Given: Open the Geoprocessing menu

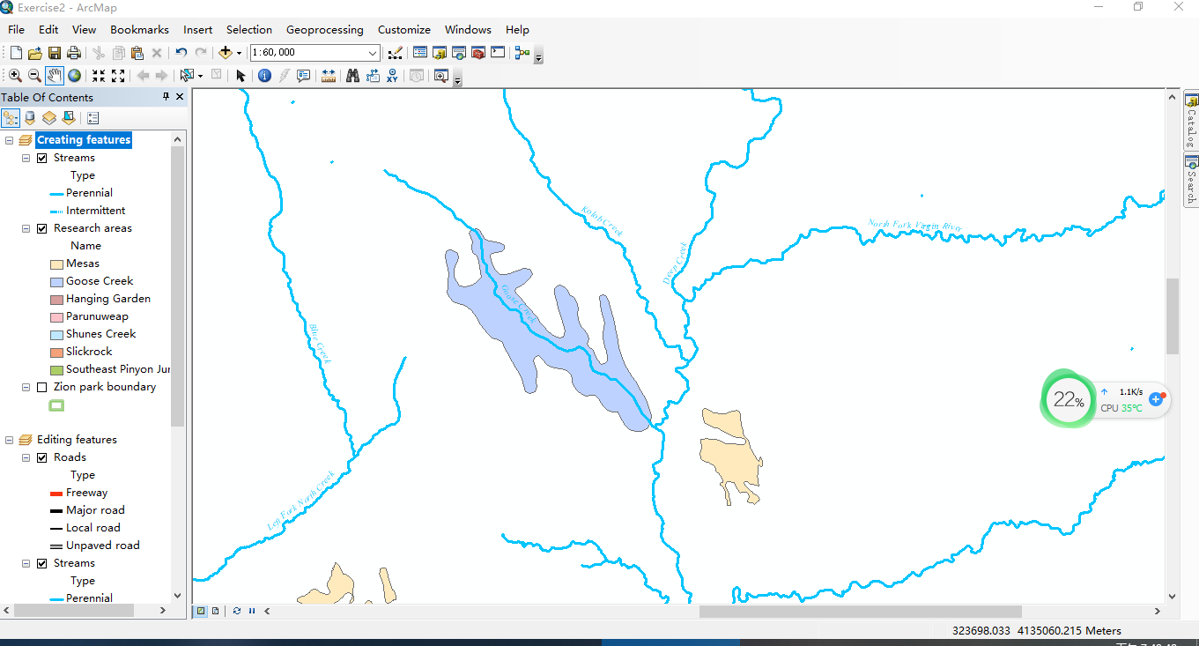Looking at the screenshot, I should coord(324,29).
